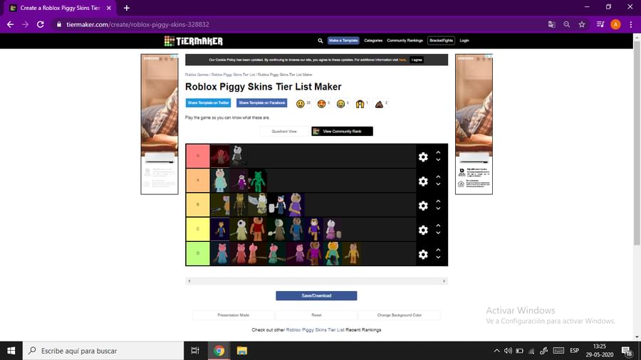The width and height of the screenshot is (641, 360).
Task: Click I agree on the cookie banner
Action: (417, 60)
